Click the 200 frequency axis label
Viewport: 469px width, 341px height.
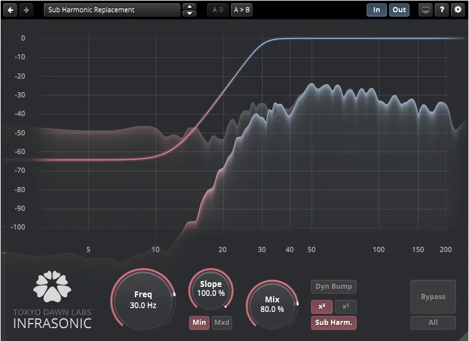point(445,249)
